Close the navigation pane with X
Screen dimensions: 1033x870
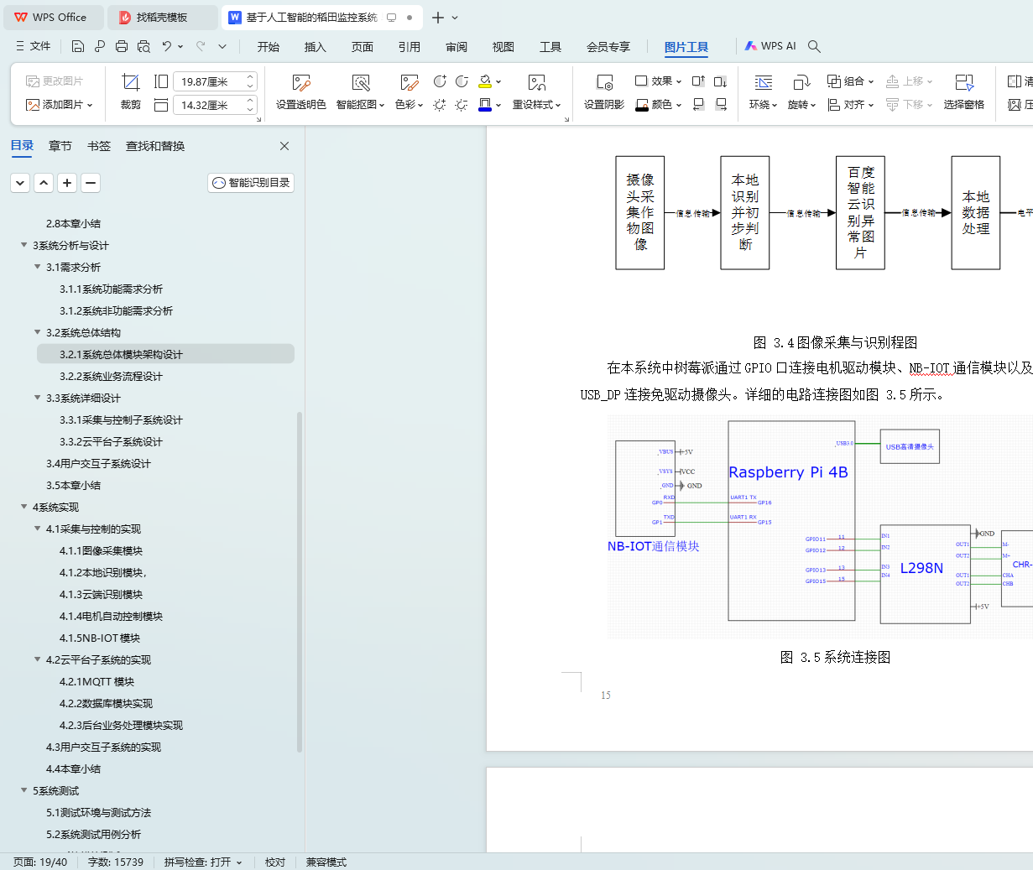coord(284,146)
